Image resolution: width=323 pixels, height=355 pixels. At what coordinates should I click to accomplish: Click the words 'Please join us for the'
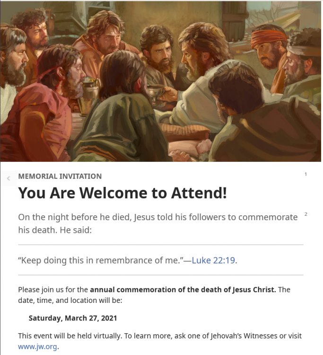pos(53,290)
